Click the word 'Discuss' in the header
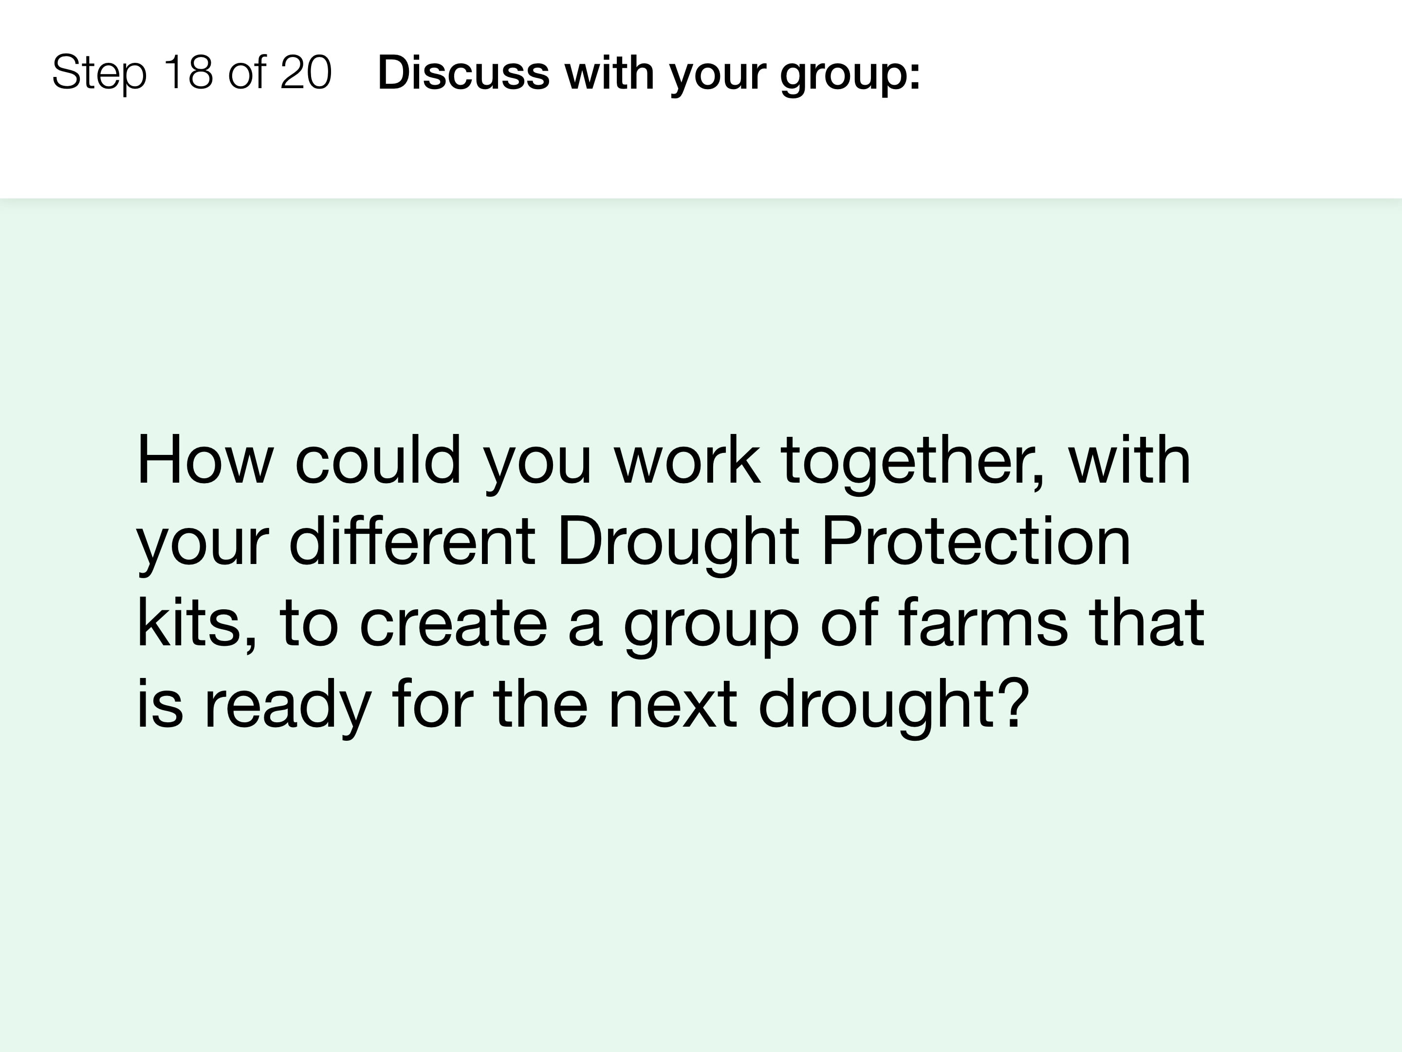This screenshot has height=1052, width=1402. pos(463,73)
